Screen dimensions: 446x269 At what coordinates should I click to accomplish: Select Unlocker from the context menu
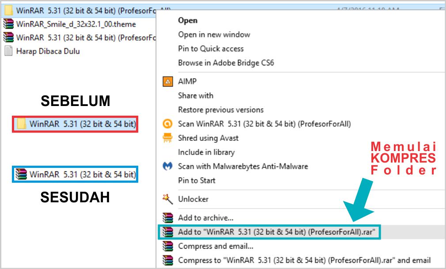193,199
